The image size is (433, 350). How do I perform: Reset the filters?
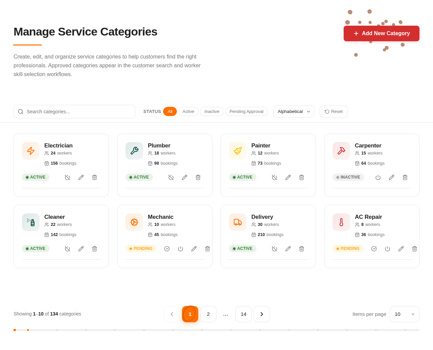334,112
